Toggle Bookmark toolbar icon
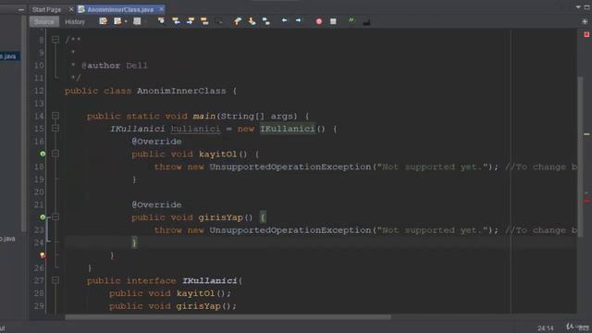This screenshot has width=592, height=333. point(266,21)
